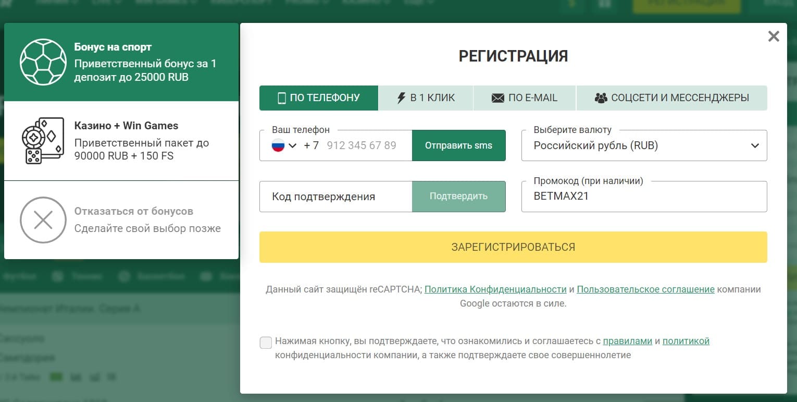Open the Политика Конфиденциальности link

click(495, 288)
